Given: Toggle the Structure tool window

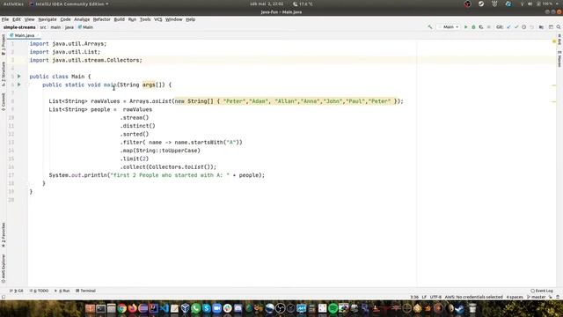Looking at the screenshot, I should point(4,74).
